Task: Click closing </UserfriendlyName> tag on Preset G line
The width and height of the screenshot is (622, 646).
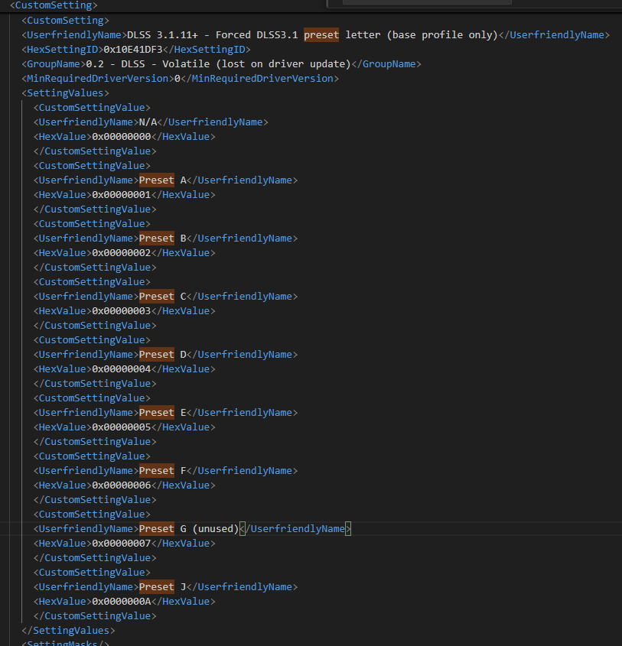Action: [295, 528]
